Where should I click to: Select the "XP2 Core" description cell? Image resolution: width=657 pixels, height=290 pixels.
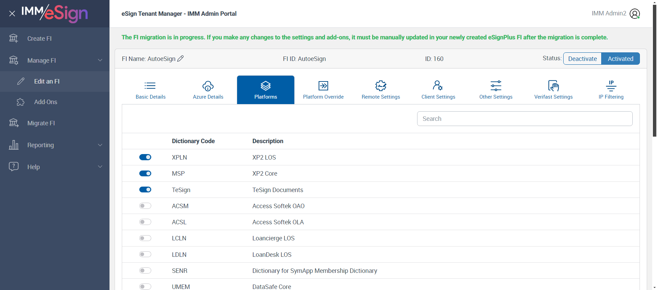(x=265, y=173)
